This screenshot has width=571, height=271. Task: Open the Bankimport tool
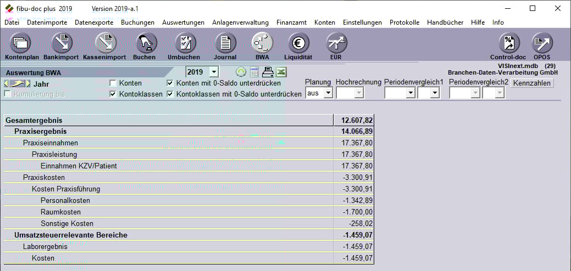[62, 43]
